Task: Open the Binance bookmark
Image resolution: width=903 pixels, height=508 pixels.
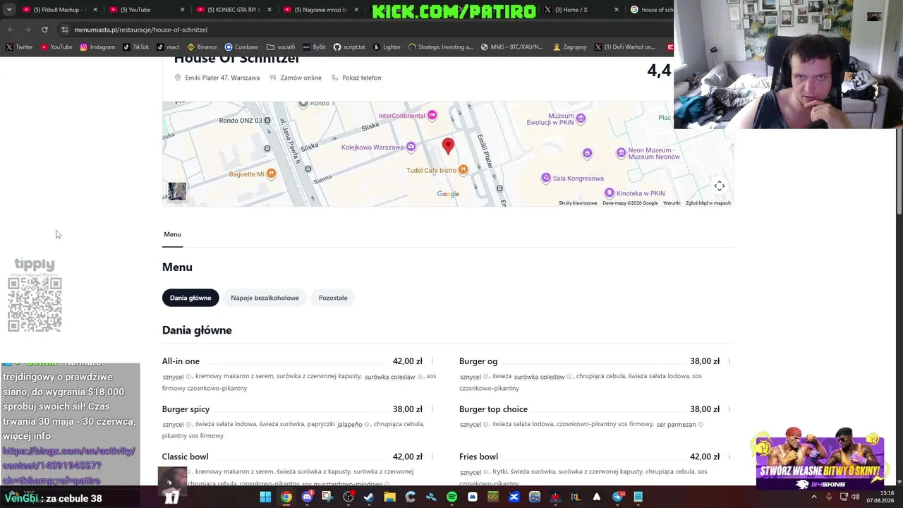Action: tap(202, 47)
